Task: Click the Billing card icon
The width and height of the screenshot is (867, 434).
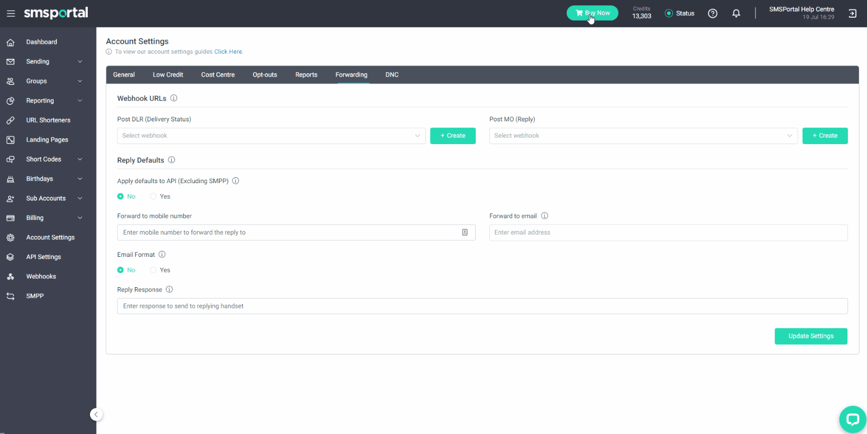Action: click(10, 218)
